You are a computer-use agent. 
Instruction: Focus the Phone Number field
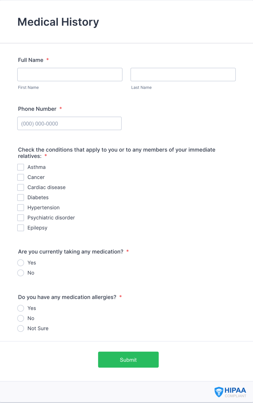69,123
